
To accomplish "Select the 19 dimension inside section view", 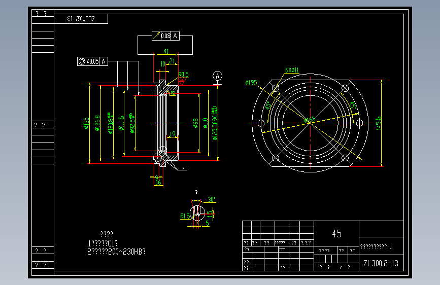I will point(173,134).
